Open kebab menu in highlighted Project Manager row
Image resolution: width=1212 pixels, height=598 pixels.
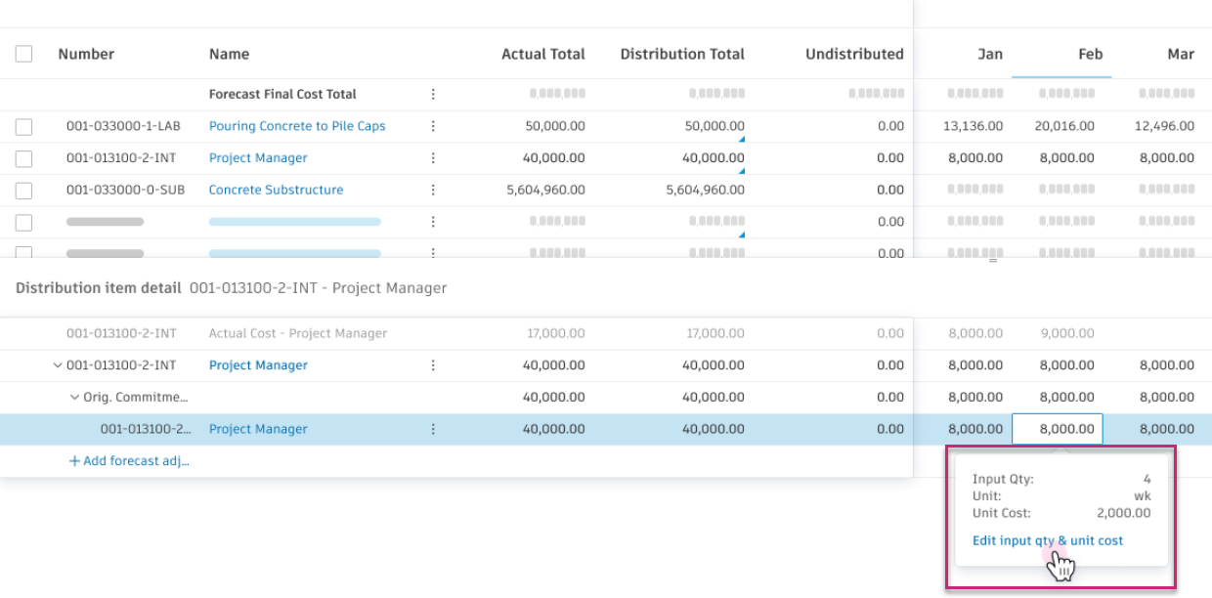click(433, 429)
